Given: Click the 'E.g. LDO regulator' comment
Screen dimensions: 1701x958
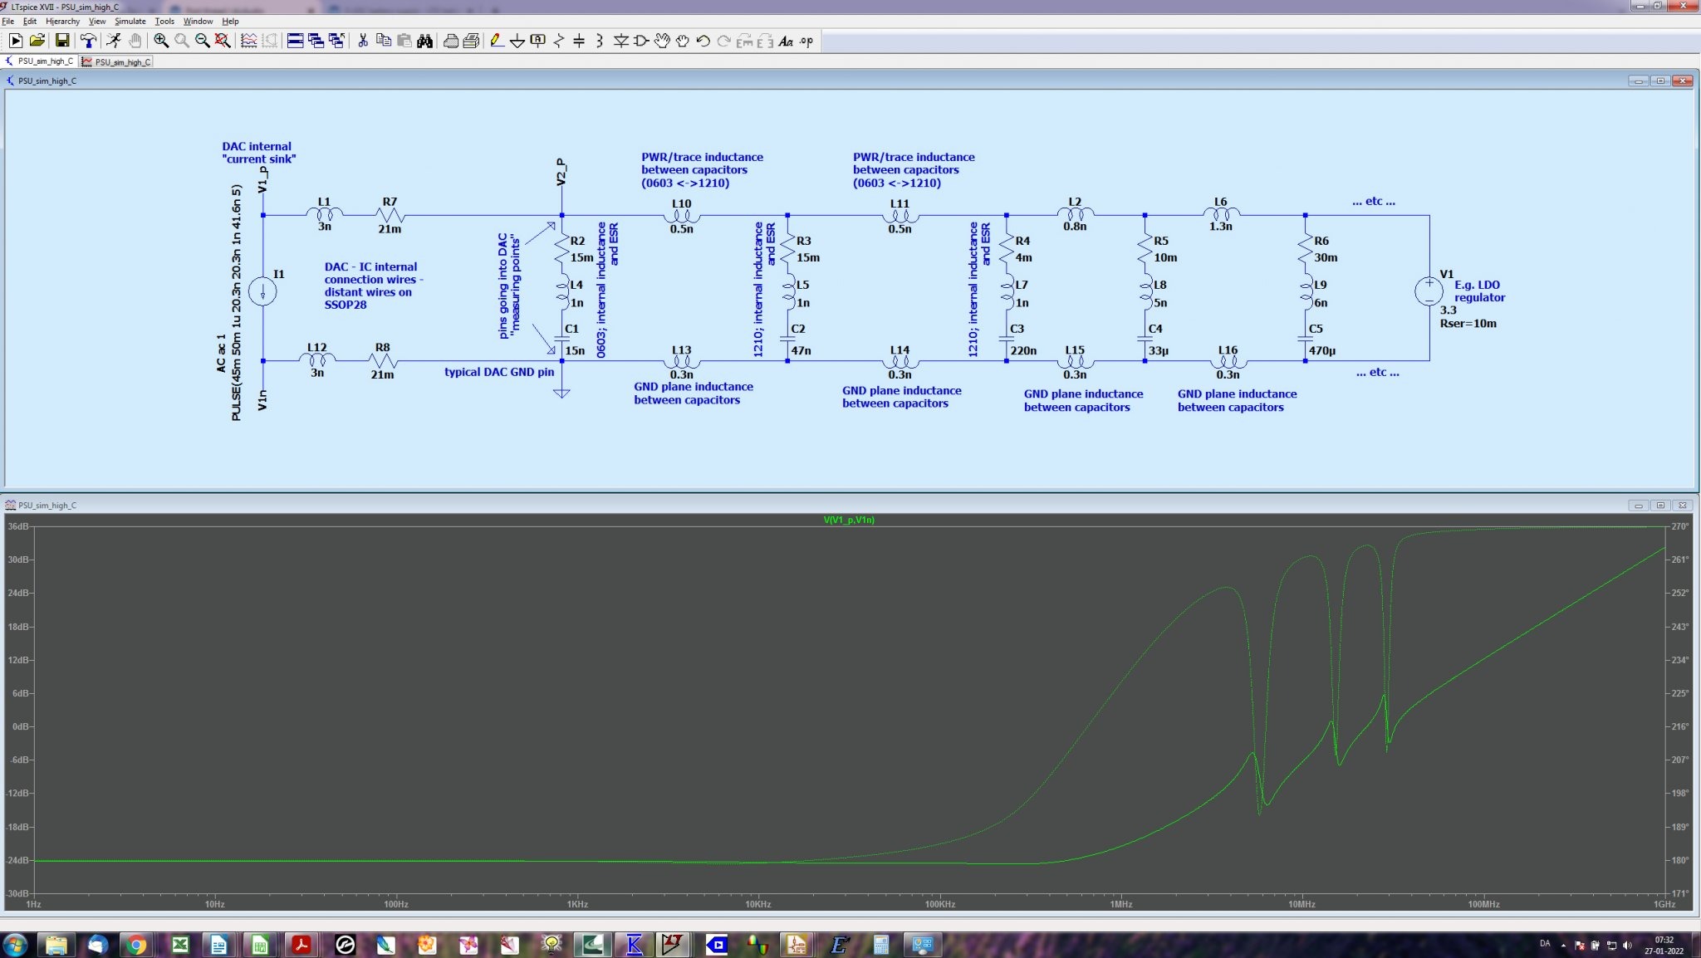Looking at the screenshot, I should click(1479, 291).
